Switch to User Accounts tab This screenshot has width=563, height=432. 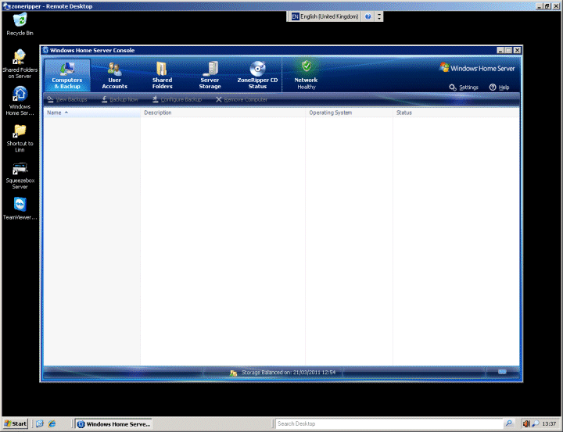coord(114,75)
